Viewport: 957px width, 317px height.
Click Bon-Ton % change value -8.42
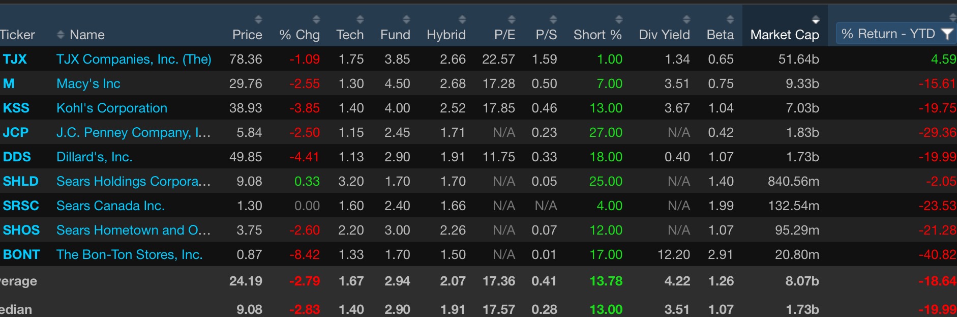[305, 254]
